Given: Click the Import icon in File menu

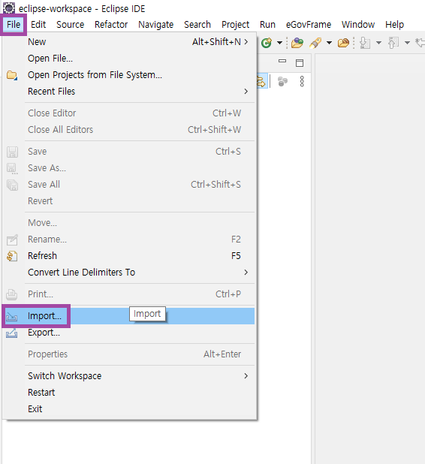Looking at the screenshot, I should tap(12, 316).
